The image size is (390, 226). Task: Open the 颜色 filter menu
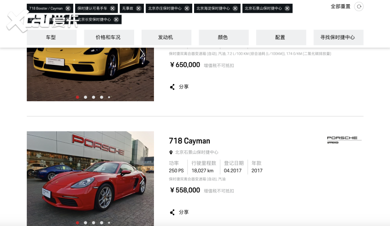point(224,37)
